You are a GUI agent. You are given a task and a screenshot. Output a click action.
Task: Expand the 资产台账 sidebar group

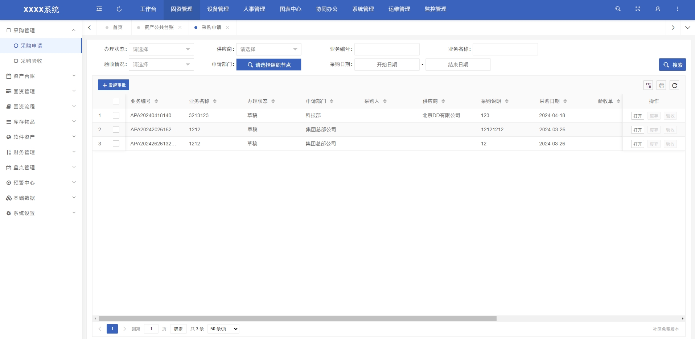[x=41, y=76]
